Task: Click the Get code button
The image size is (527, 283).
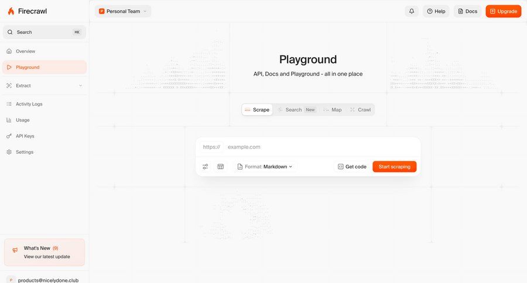Action: click(x=352, y=167)
